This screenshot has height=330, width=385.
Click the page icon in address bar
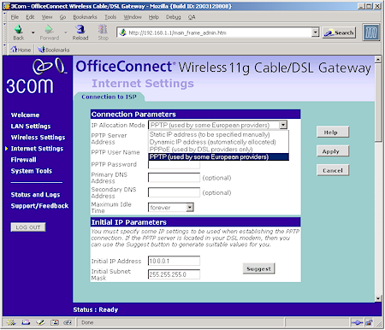pyautogui.click(x=122, y=32)
